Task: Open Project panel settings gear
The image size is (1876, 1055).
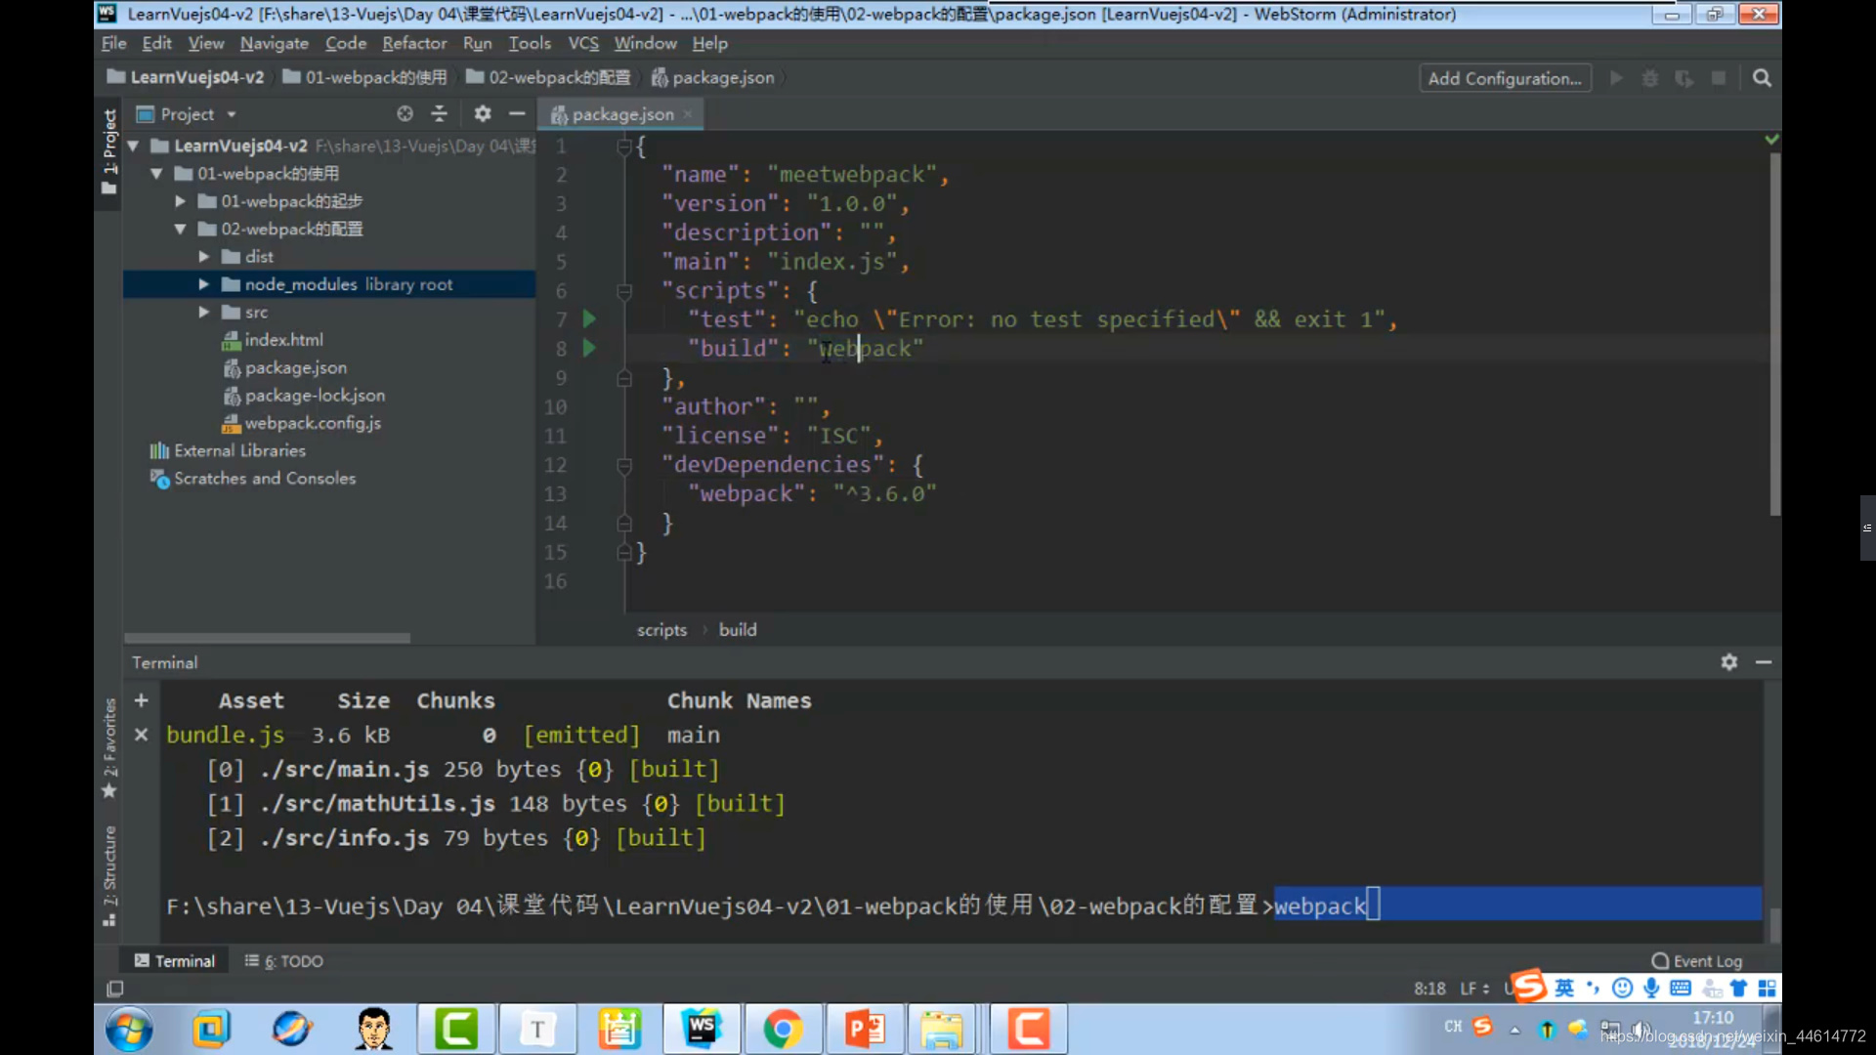Action: pos(483,114)
